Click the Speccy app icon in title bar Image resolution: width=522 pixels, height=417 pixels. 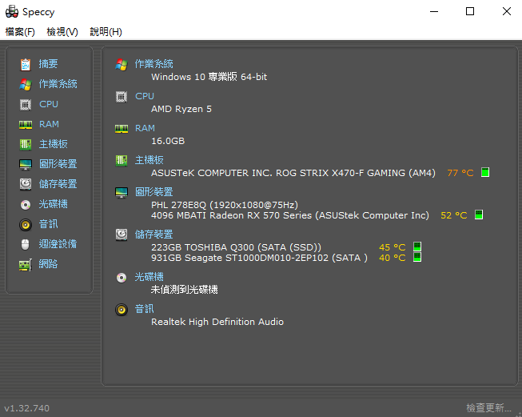[12, 12]
